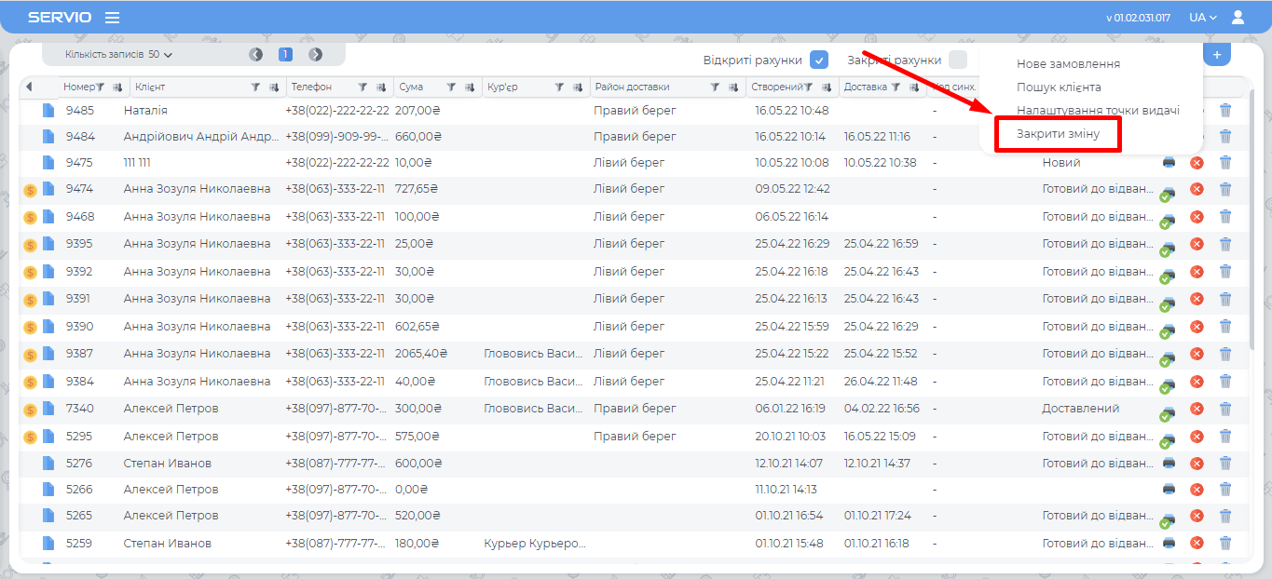
Task: Click the blue plus button
Action: point(1216,54)
